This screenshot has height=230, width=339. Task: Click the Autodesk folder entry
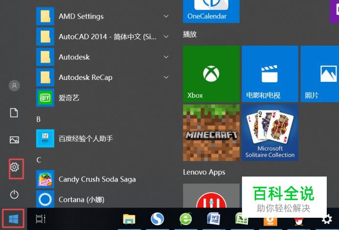pyautogui.click(x=103, y=57)
